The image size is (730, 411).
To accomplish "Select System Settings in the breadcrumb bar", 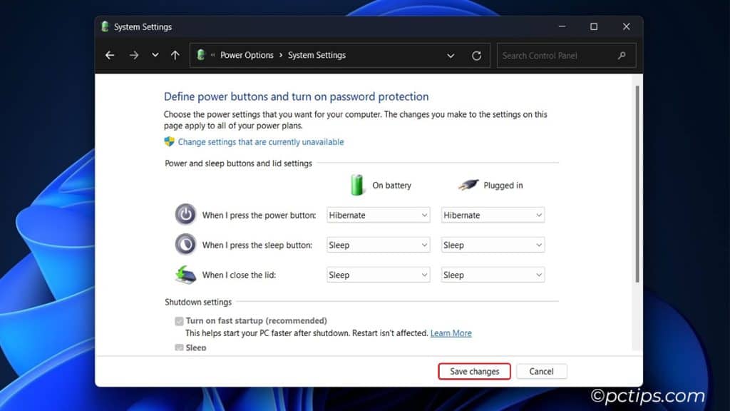I will click(x=319, y=55).
